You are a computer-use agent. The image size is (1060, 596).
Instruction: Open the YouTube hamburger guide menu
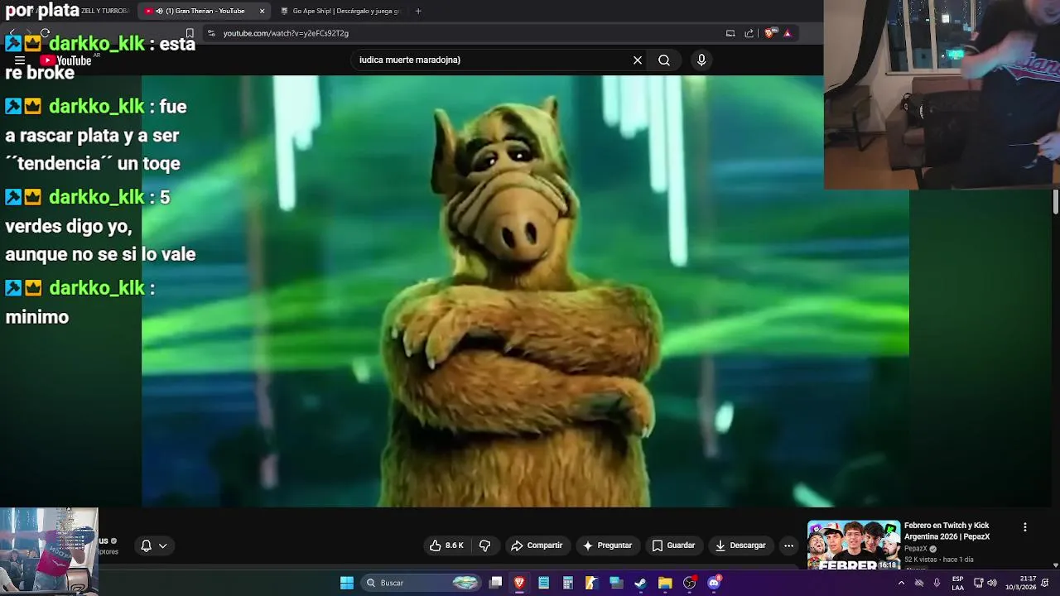[x=20, y=60]
